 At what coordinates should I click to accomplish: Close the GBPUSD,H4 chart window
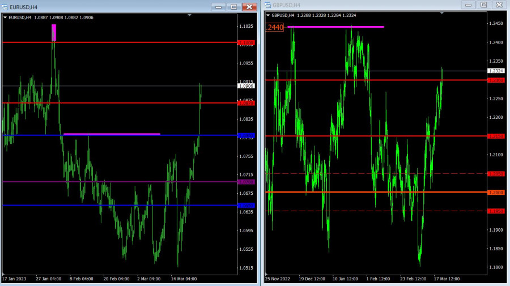coord(499,5)
